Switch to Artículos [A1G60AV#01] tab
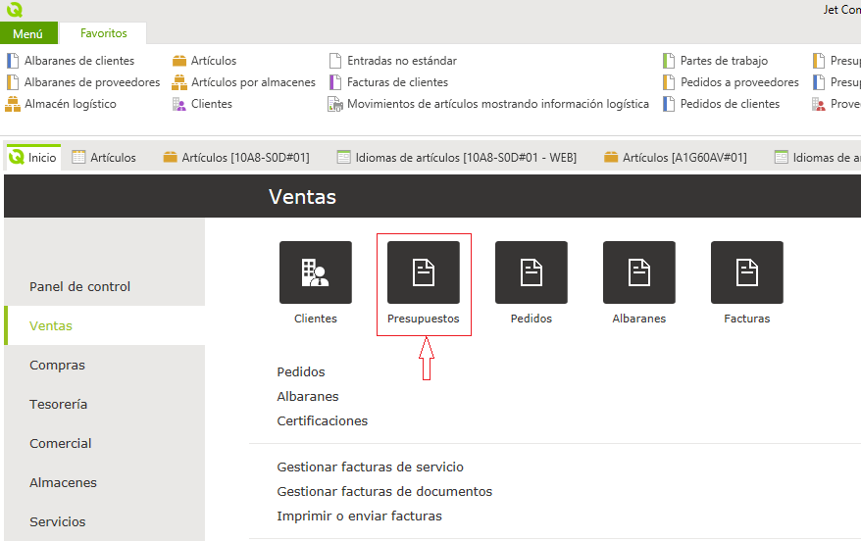 [x=676, y=158]
